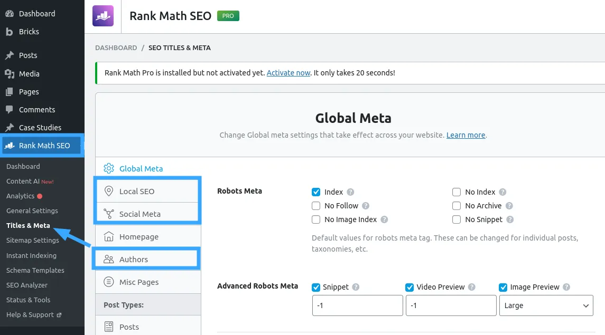Click help icon next to Index
The image size is (605, 335).
(x=350, y=192)
